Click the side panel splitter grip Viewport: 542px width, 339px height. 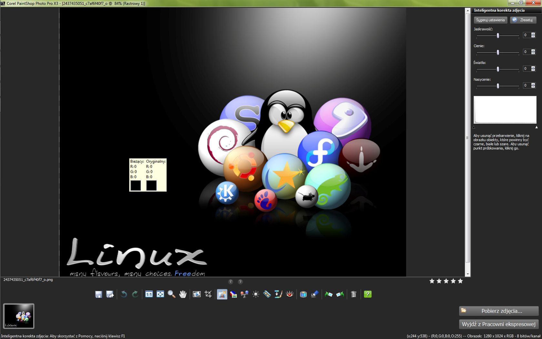(467, 138)
